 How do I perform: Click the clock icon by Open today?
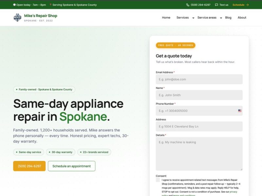(x=14, y=5)
